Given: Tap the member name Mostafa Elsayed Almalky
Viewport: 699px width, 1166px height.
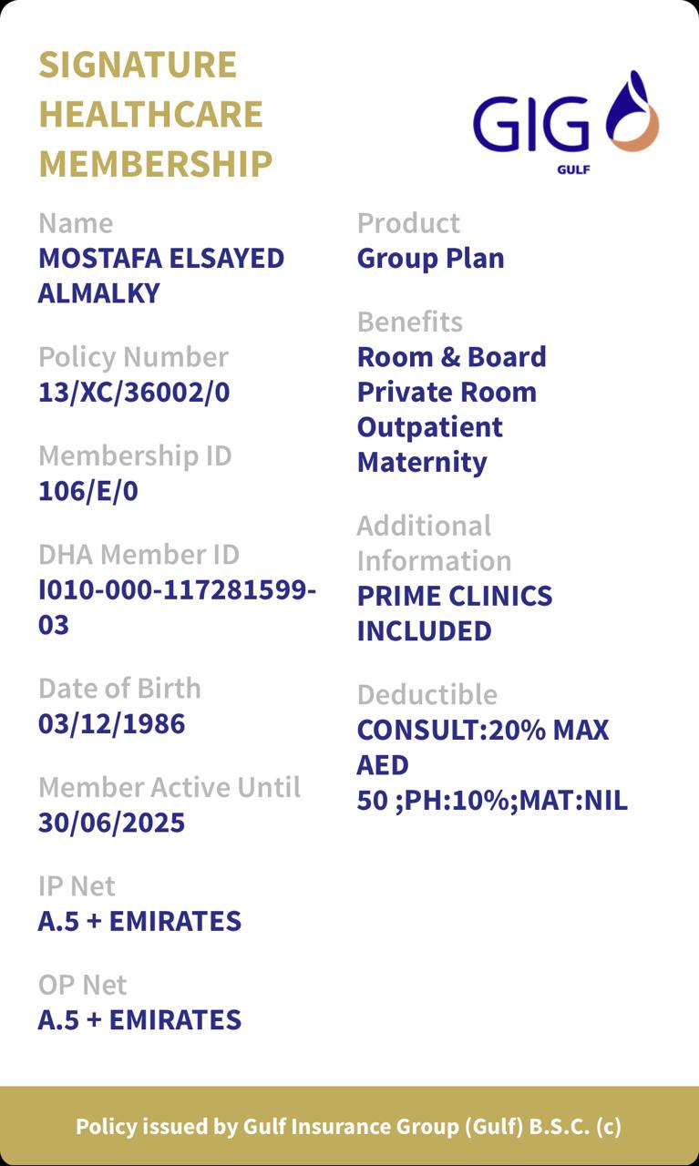Looking at the screenshot, I should coord(160,275).
